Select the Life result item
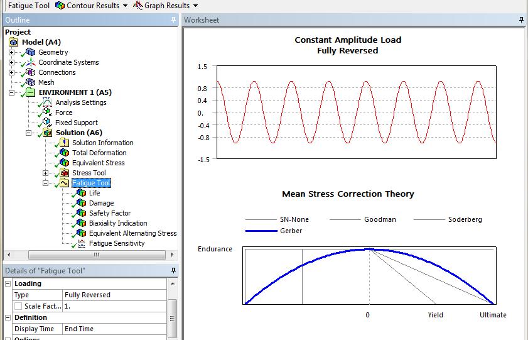528x340 pixels. [94, 193]
